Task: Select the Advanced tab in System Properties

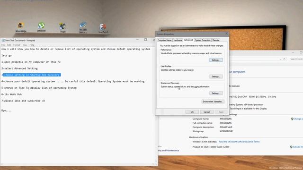Action: coord(188,40)
